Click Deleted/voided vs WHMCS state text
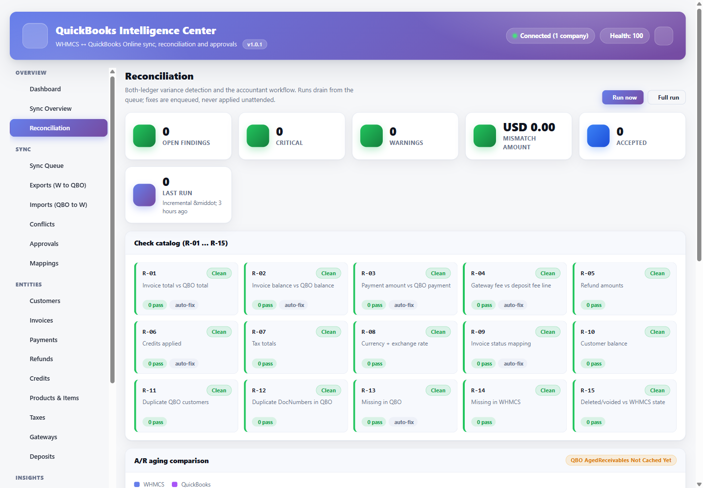The height and width of the screenshot is (488, 703). coord(623,402)
